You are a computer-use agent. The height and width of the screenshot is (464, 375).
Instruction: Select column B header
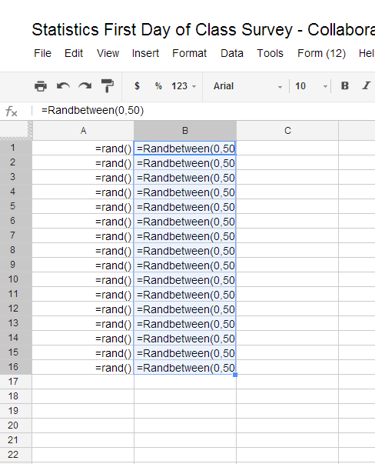pyautogui.click(x=185, y=131)
